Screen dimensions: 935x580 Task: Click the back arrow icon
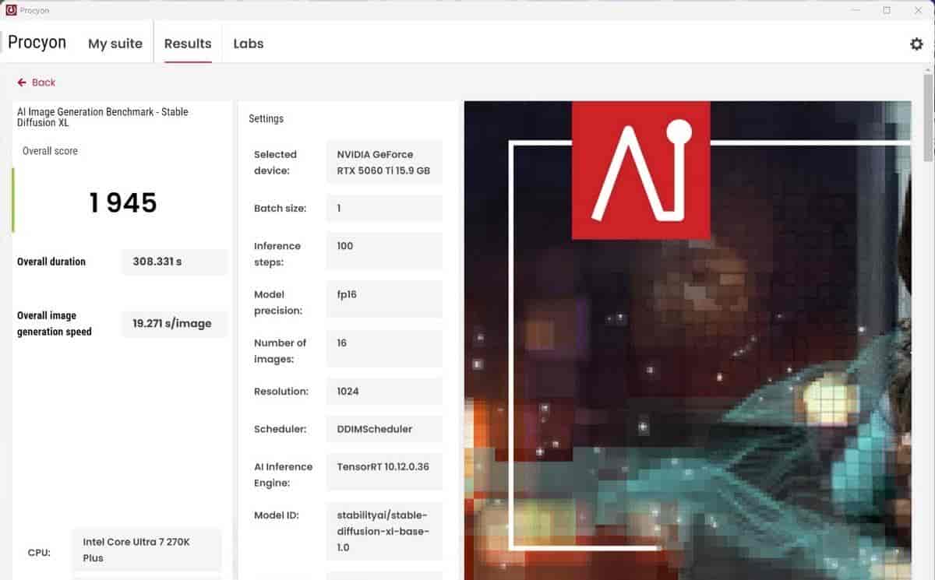click(x=22, y=83)
